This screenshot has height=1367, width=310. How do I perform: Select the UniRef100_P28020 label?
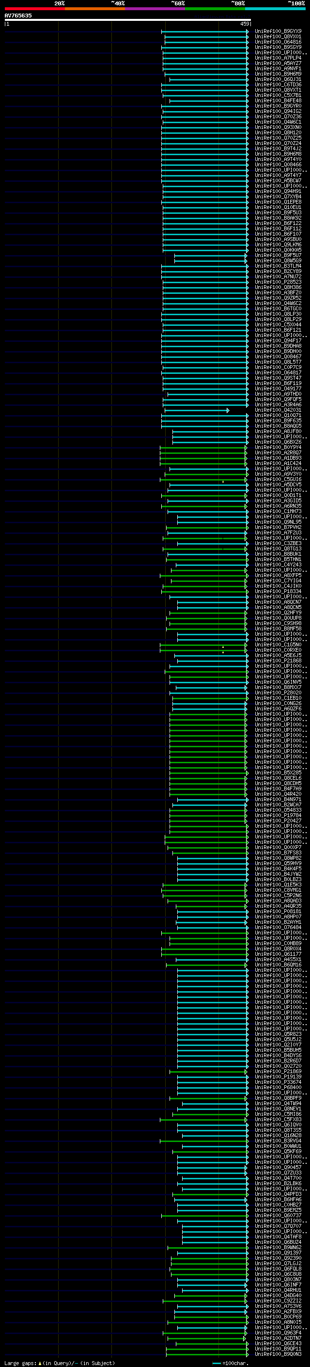tap(278, 692)
